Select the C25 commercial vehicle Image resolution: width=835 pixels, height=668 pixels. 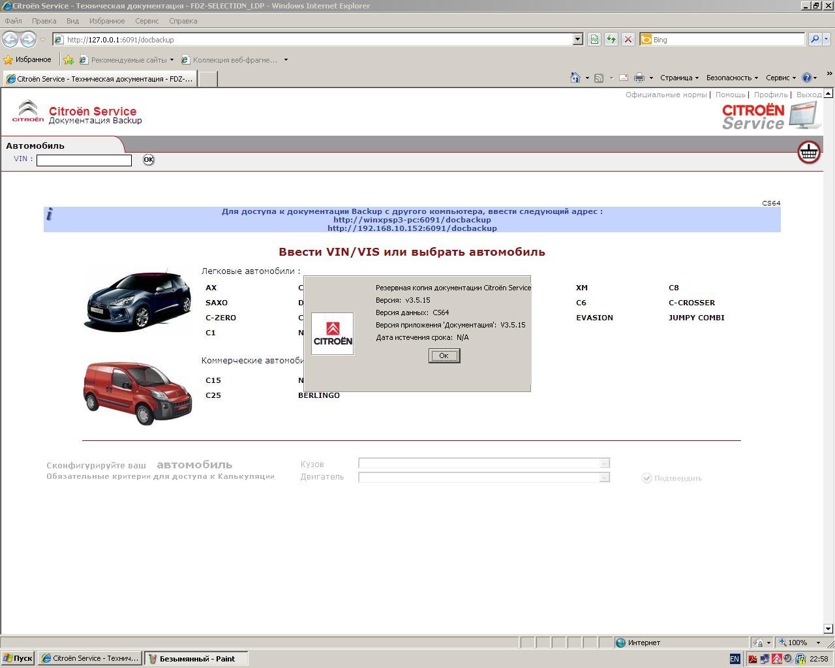213,395
